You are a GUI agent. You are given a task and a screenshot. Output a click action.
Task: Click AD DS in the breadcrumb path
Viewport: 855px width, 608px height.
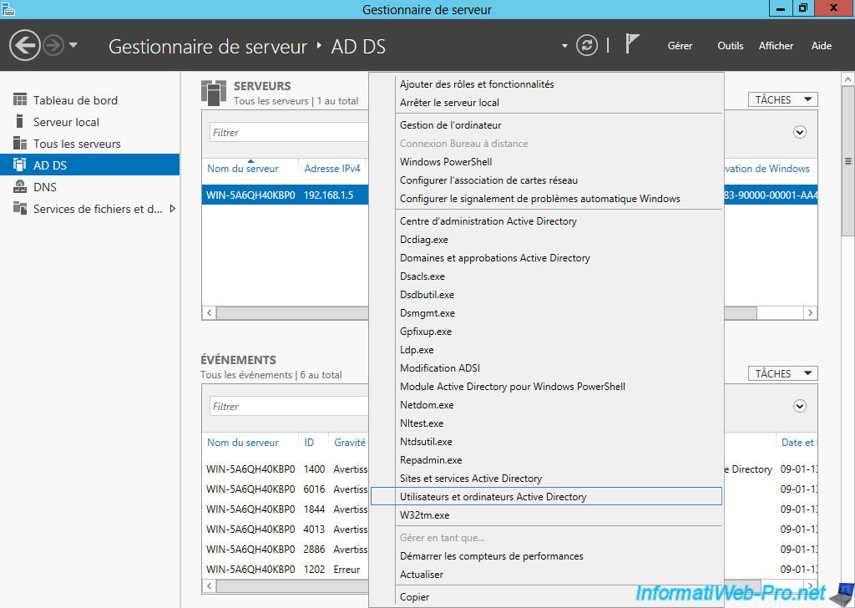point(357,47)
